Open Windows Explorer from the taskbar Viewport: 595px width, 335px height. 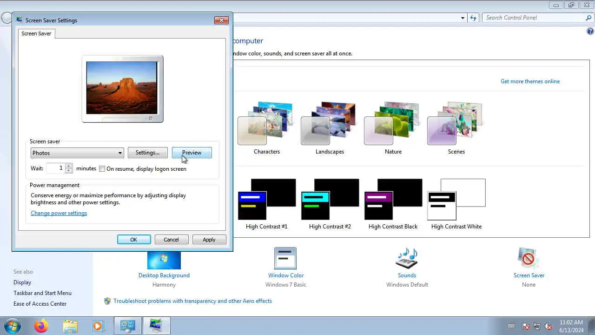pos(70,326)
